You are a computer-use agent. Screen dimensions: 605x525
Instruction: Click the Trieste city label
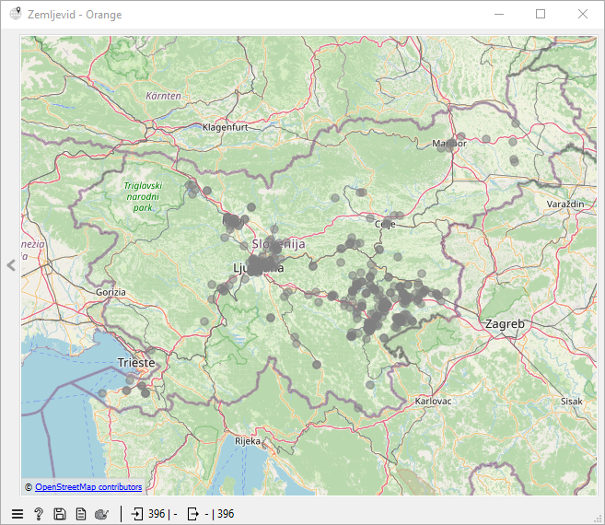tap(136, 363)
